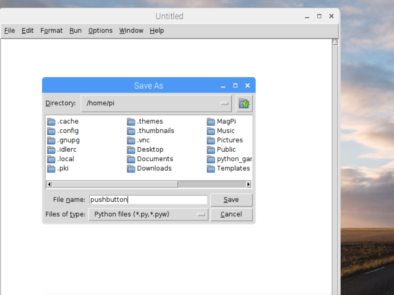
Task: Click the Templates folder icon
Action: [211, 169]
